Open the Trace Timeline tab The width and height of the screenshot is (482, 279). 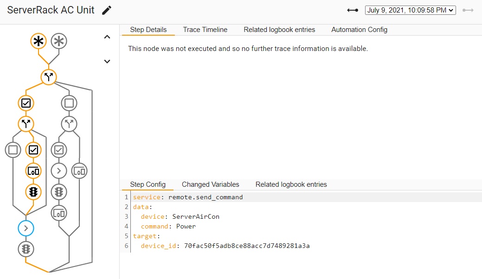[205, 30]
